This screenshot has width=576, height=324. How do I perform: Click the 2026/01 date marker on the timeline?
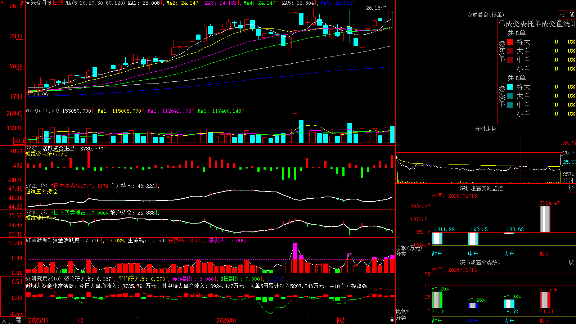tap(227, 320)
